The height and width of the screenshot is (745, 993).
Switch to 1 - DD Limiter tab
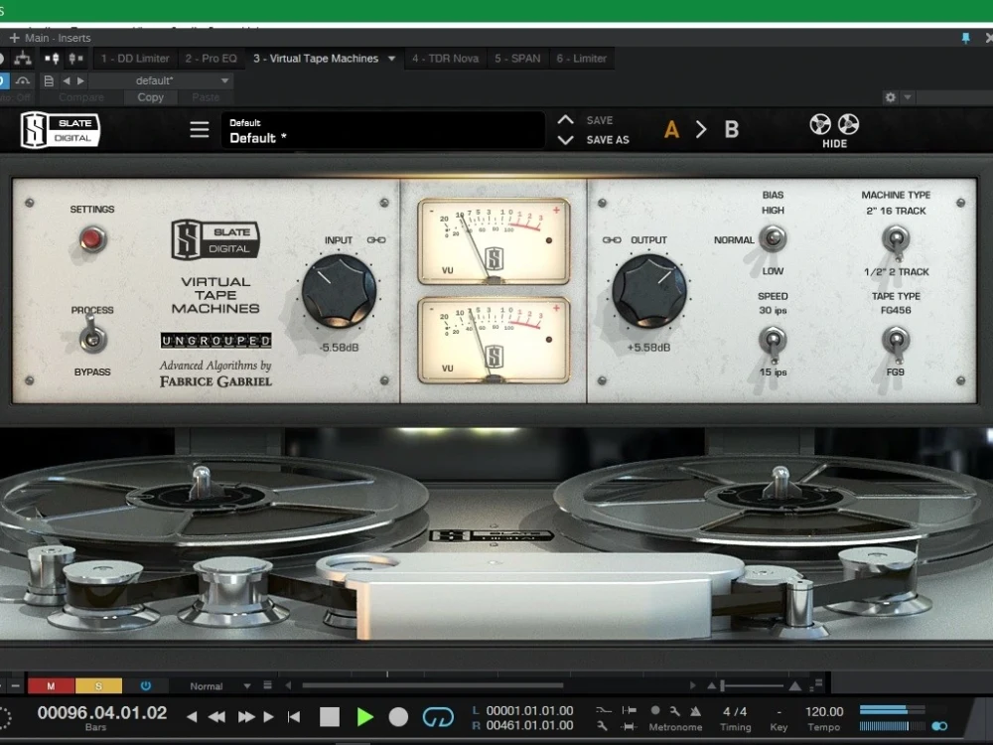135,59
